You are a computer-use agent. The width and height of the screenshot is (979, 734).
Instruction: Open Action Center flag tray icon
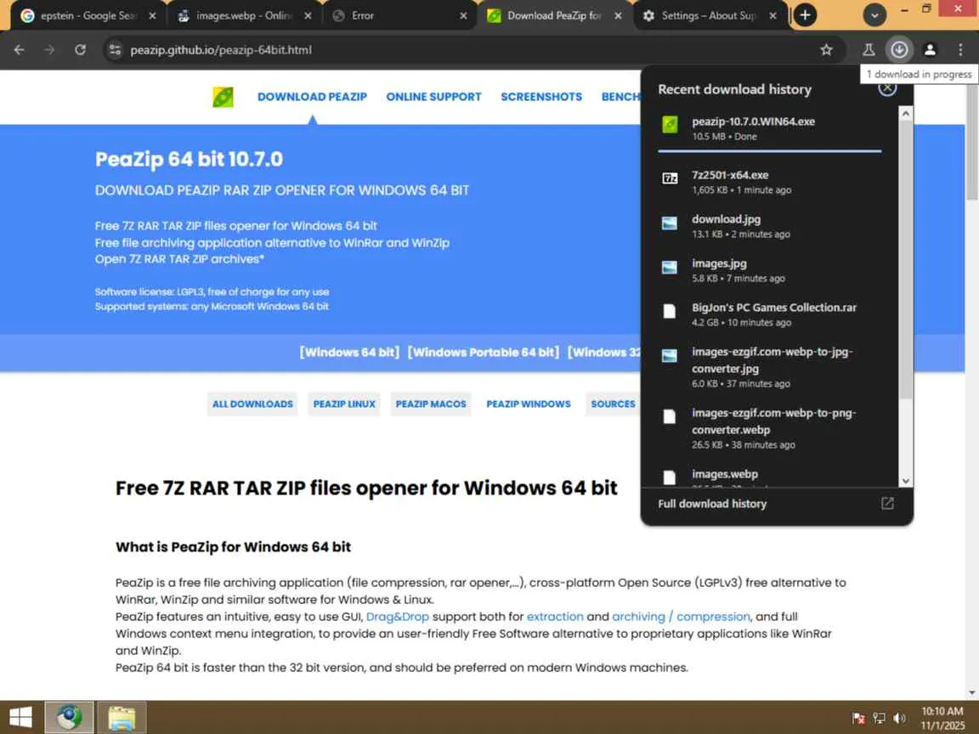[x=858, y=718]
